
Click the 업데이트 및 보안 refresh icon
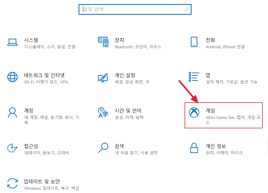coord(12,183)
